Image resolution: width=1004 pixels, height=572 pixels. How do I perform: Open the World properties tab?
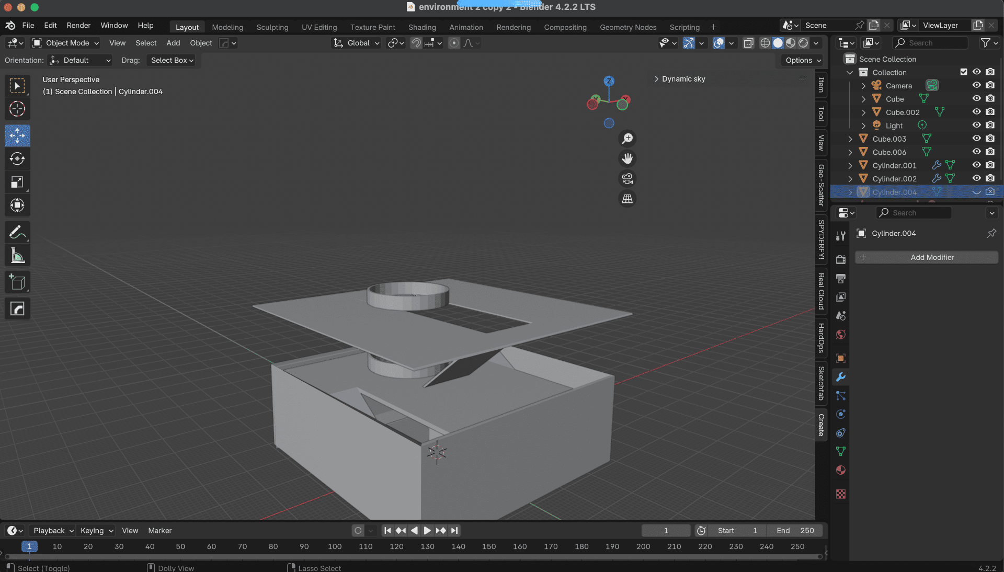841,335
